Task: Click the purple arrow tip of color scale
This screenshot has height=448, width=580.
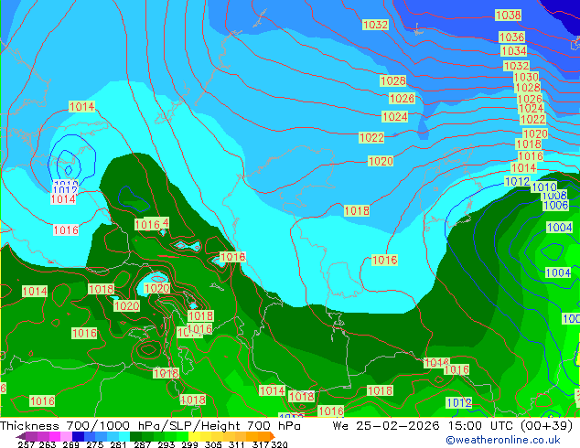Action: [21, 436]
